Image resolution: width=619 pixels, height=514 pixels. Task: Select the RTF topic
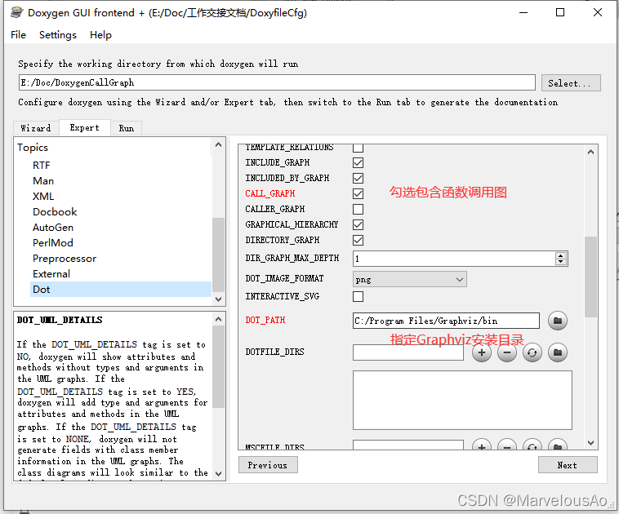coord(42,166)
